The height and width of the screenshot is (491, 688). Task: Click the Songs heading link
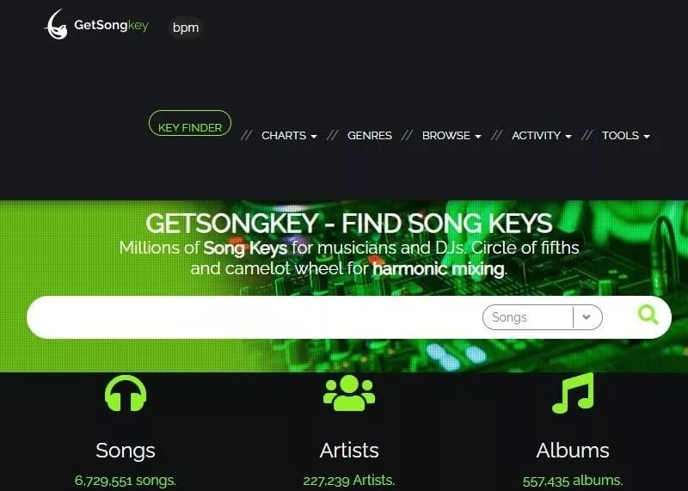pyautogui.click(x=126, y=451)
